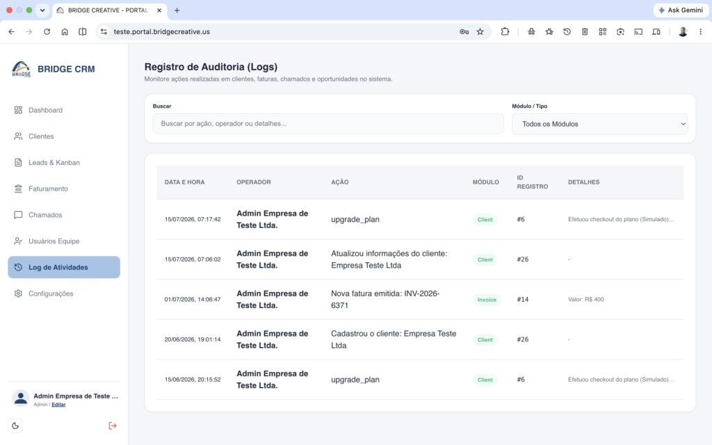This screenshot has width=712, height=445.
Task: Bookmark this page with star icon
Action: (x=480, y=32)
